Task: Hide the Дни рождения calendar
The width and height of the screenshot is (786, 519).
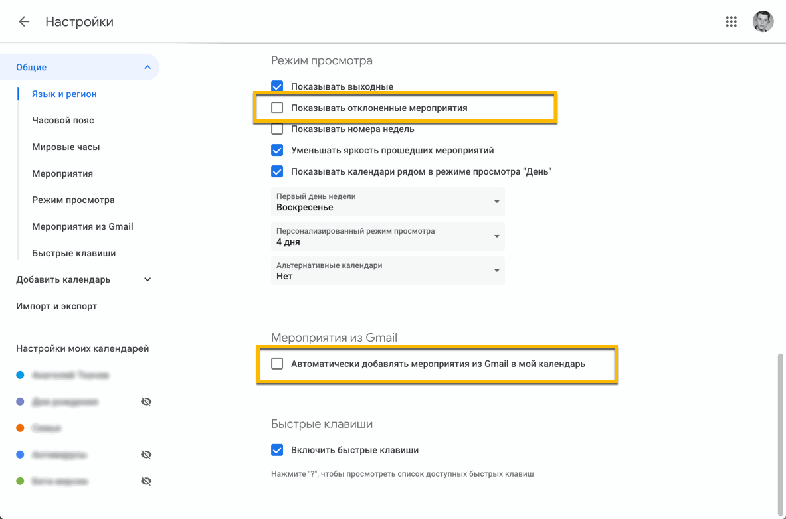Action: click(146, 402)
